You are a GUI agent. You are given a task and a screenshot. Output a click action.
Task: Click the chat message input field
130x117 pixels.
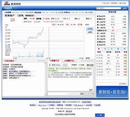coord(64,94)
